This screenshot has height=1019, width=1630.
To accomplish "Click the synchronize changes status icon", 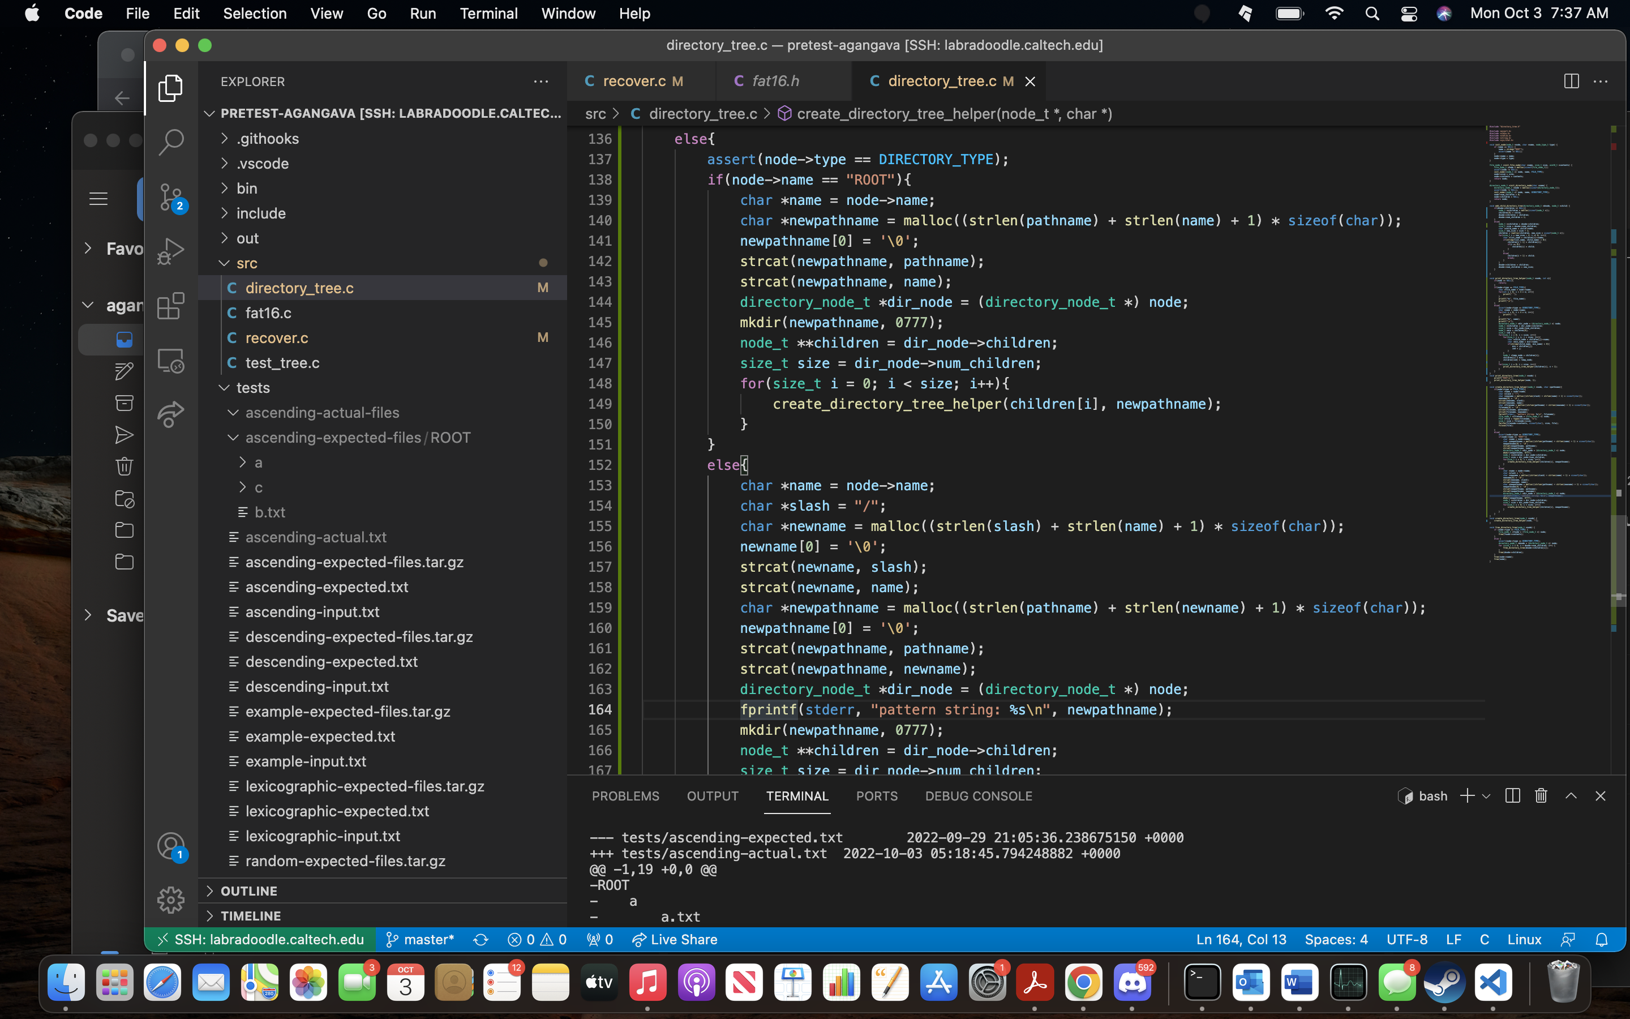I will coord(481,940).
